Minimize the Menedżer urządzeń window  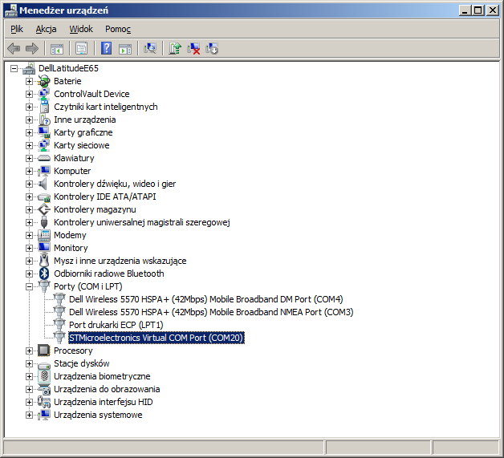point(465,10)
